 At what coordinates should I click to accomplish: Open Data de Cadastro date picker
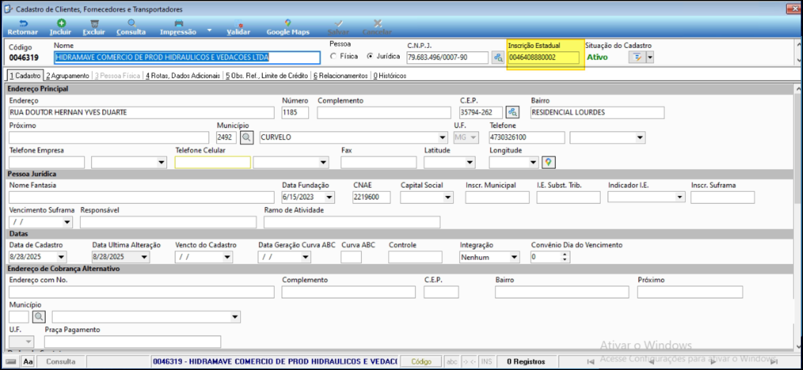tap(61, 257)
